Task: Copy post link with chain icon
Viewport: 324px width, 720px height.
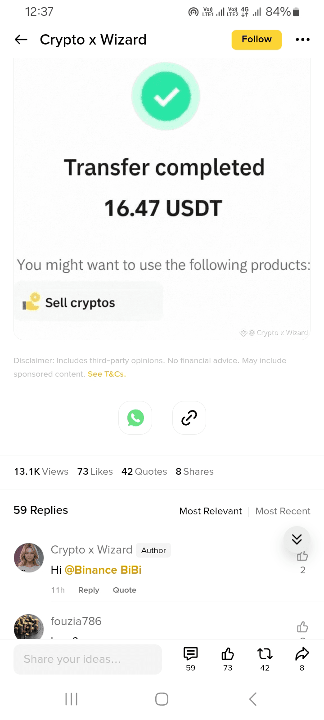Action: (189, 418)
